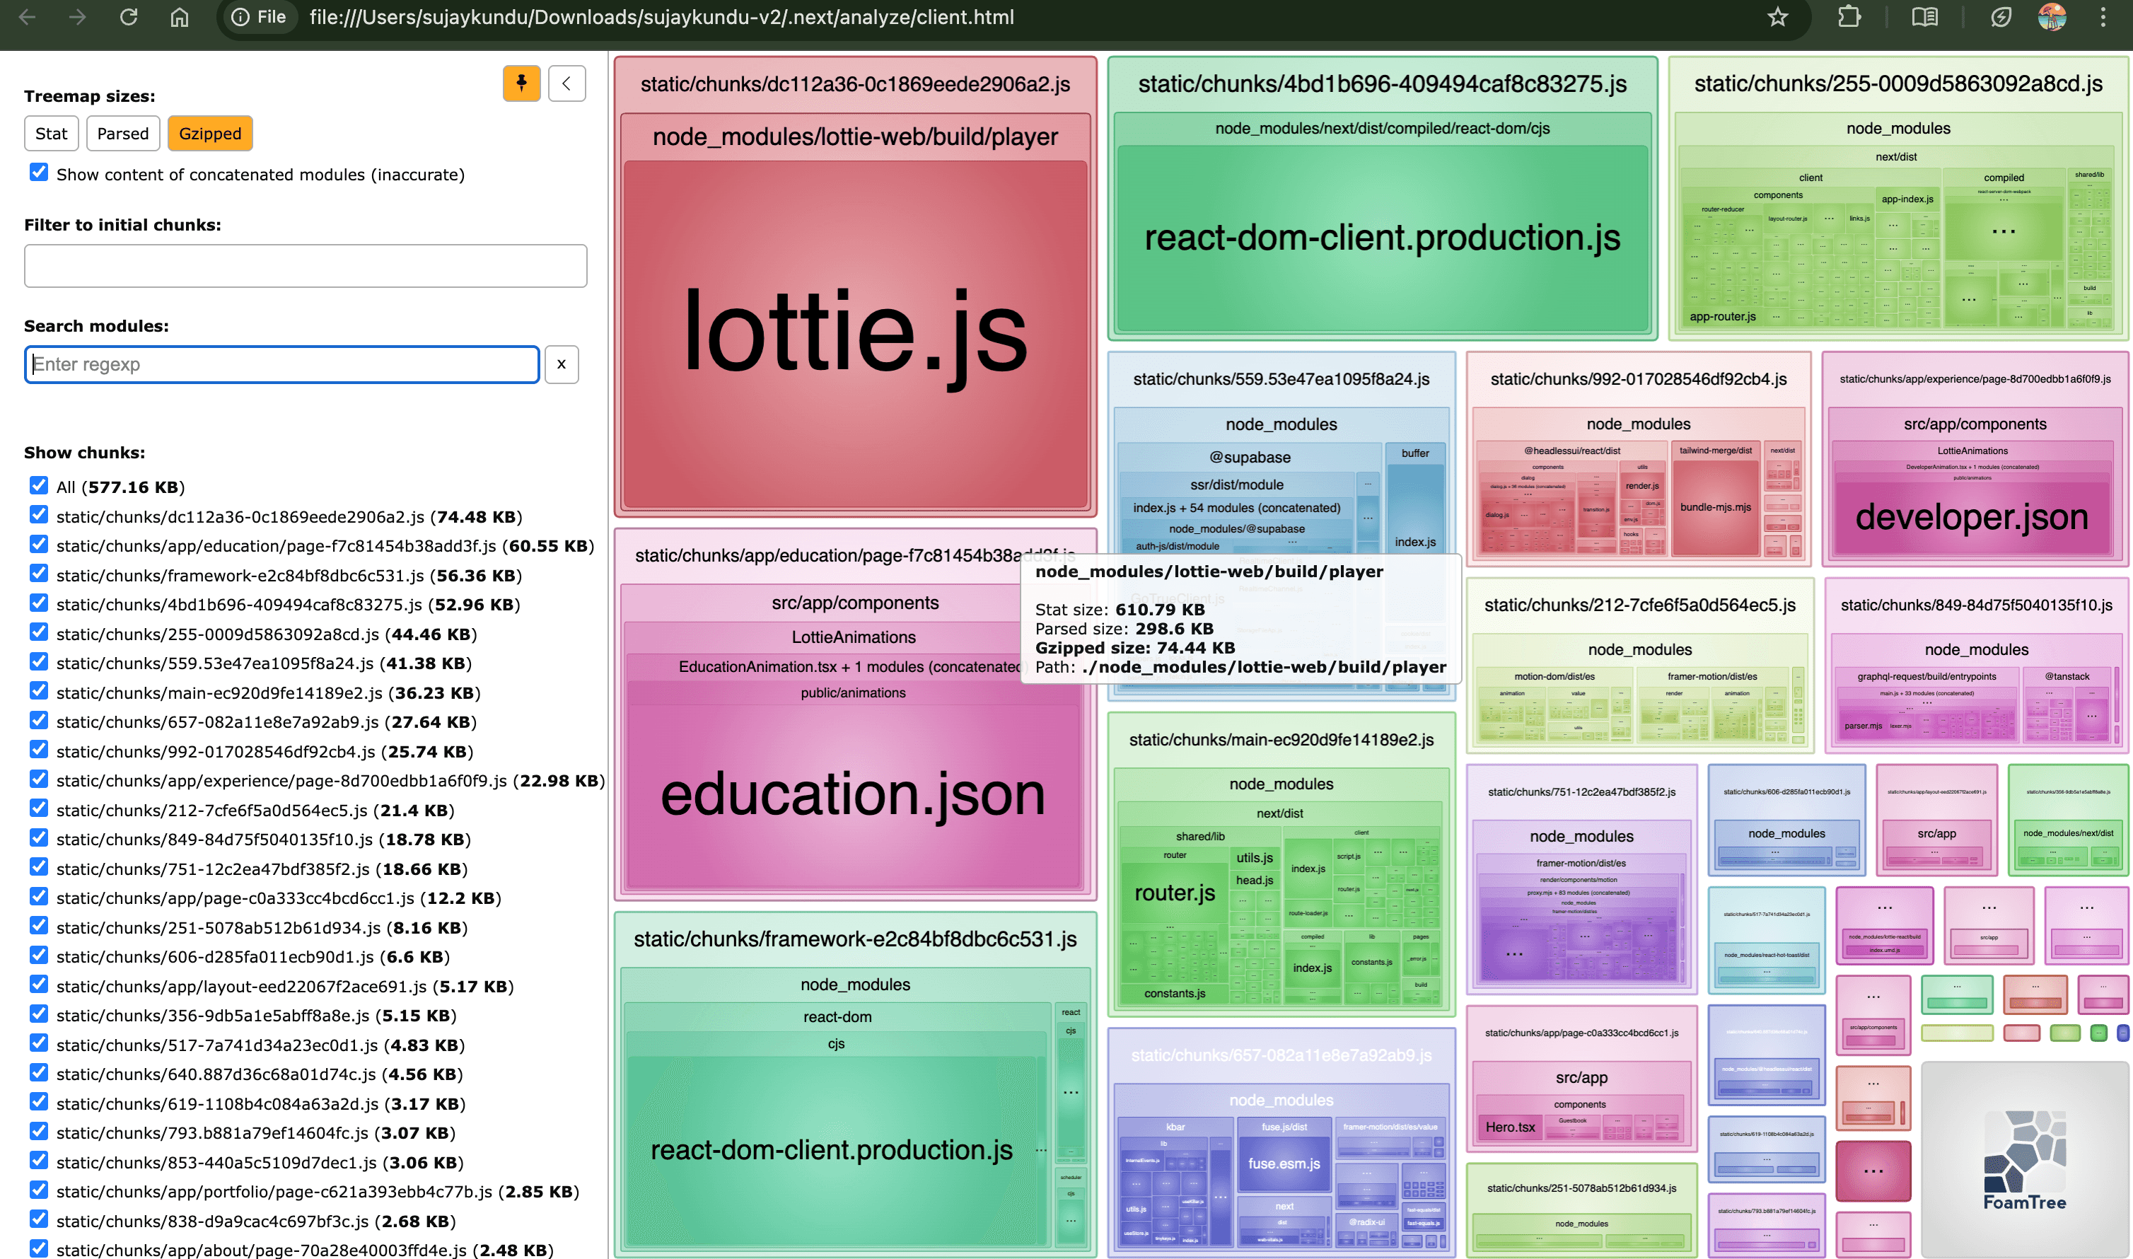The image size is (2133, 1259).
Task: Click the browser back arrow
Action: [27, 17]
